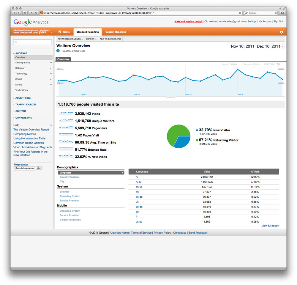Expand the Behavior sidebar chevron
This screenshot has width=297, height=285.
[51, 68]
